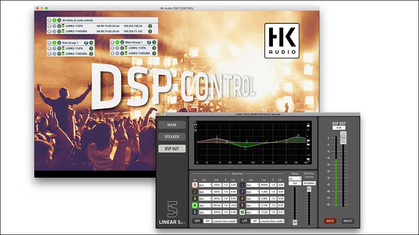Click the DSP OUT level fader handle

click(343, 138)
